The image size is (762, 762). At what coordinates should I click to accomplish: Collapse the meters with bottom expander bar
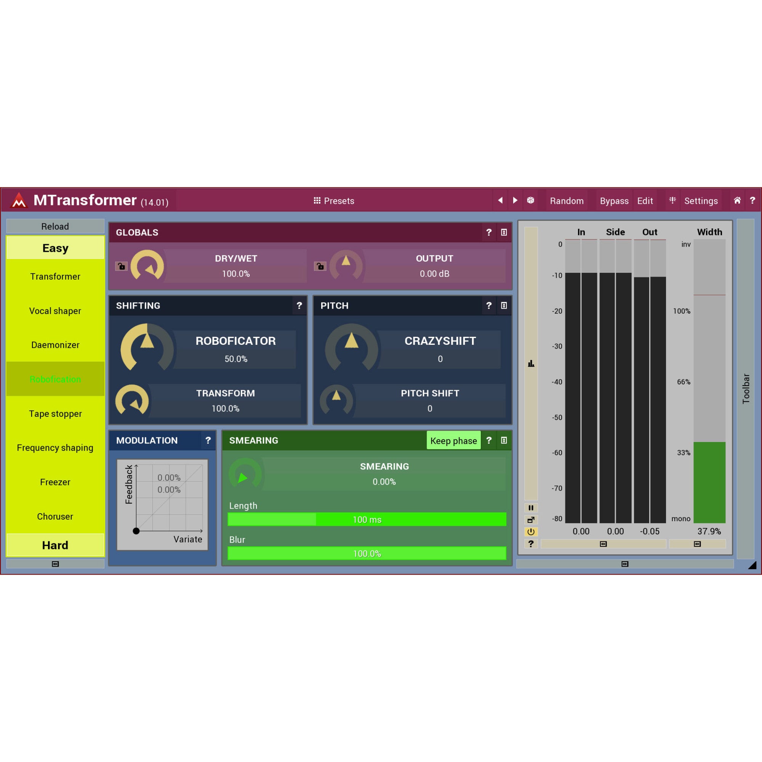[625, 564]
